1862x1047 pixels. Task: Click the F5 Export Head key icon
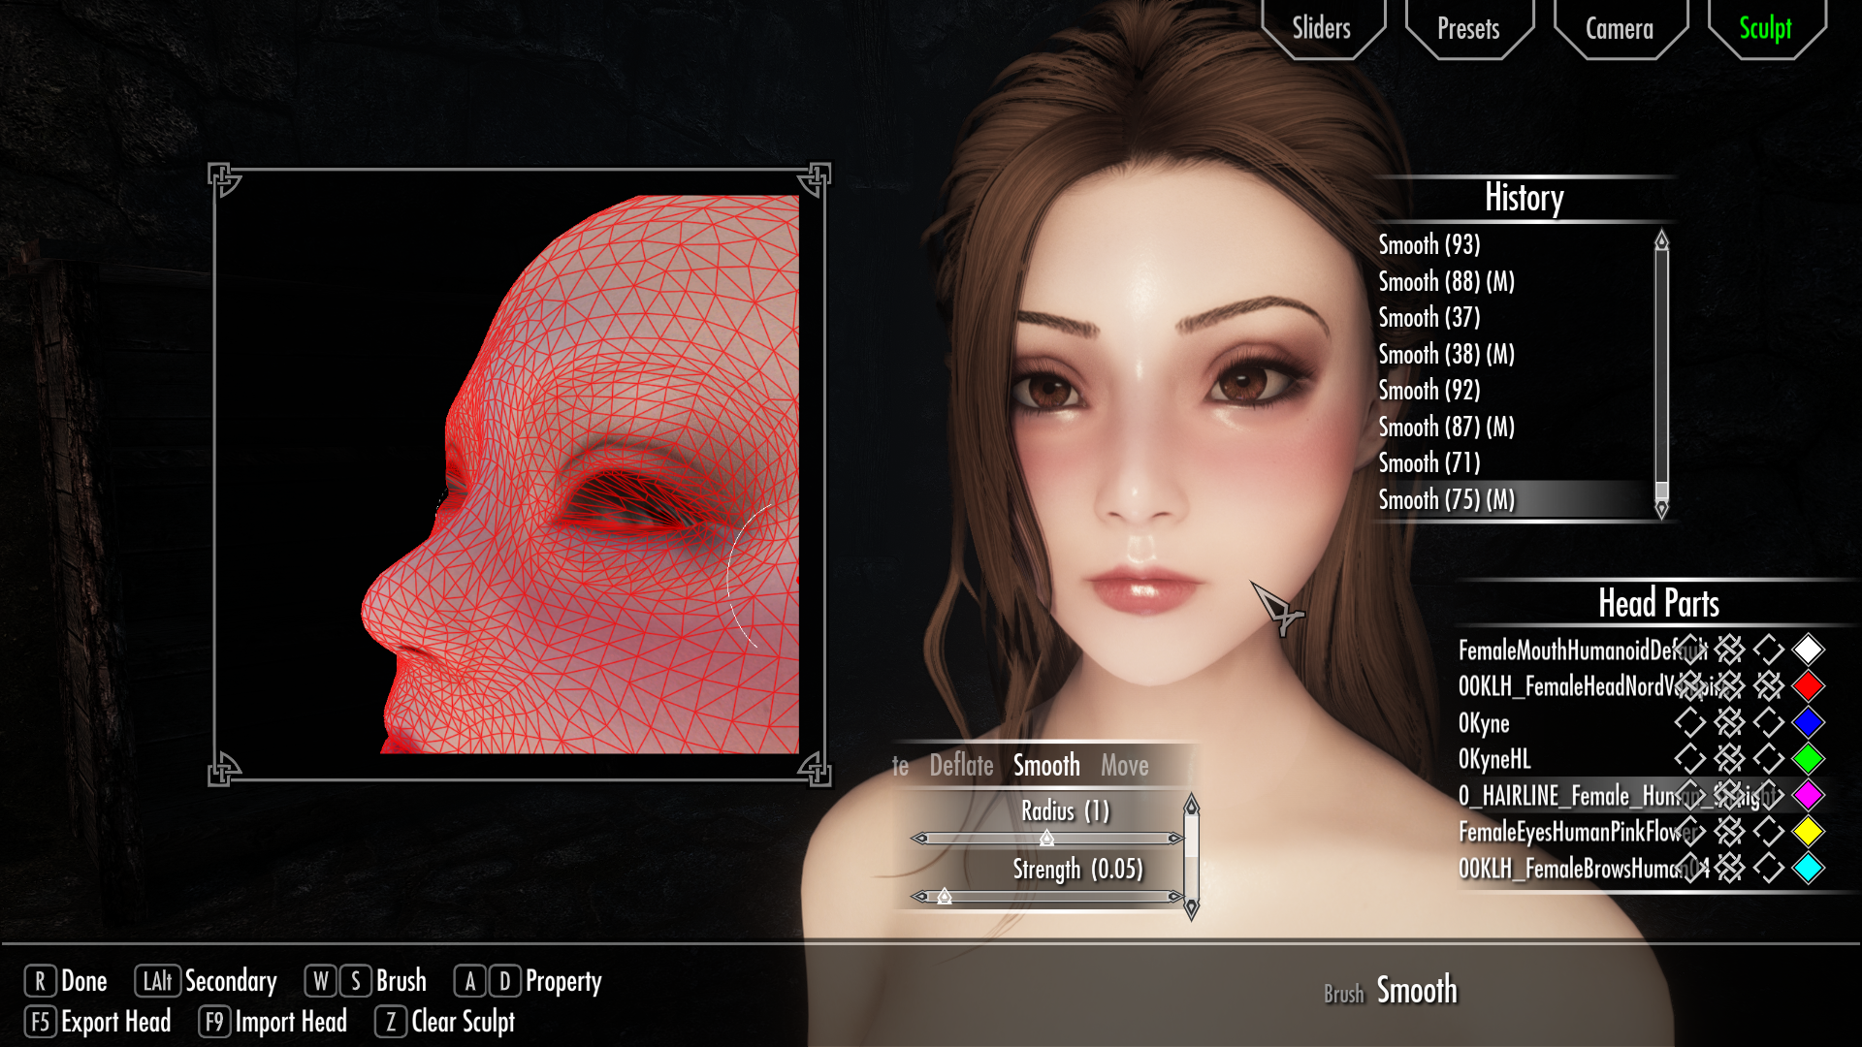[x=40, y=1022]
